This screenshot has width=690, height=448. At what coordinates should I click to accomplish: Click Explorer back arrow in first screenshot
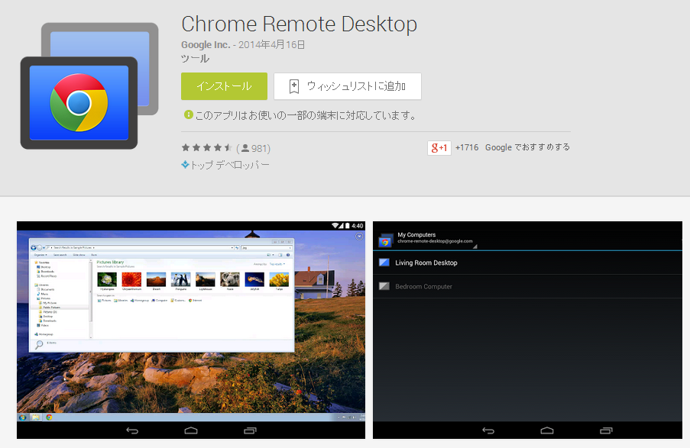click(34, 247)
